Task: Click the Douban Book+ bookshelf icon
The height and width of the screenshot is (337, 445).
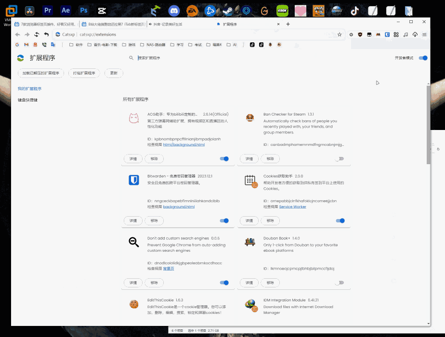Action: (250, 242)
